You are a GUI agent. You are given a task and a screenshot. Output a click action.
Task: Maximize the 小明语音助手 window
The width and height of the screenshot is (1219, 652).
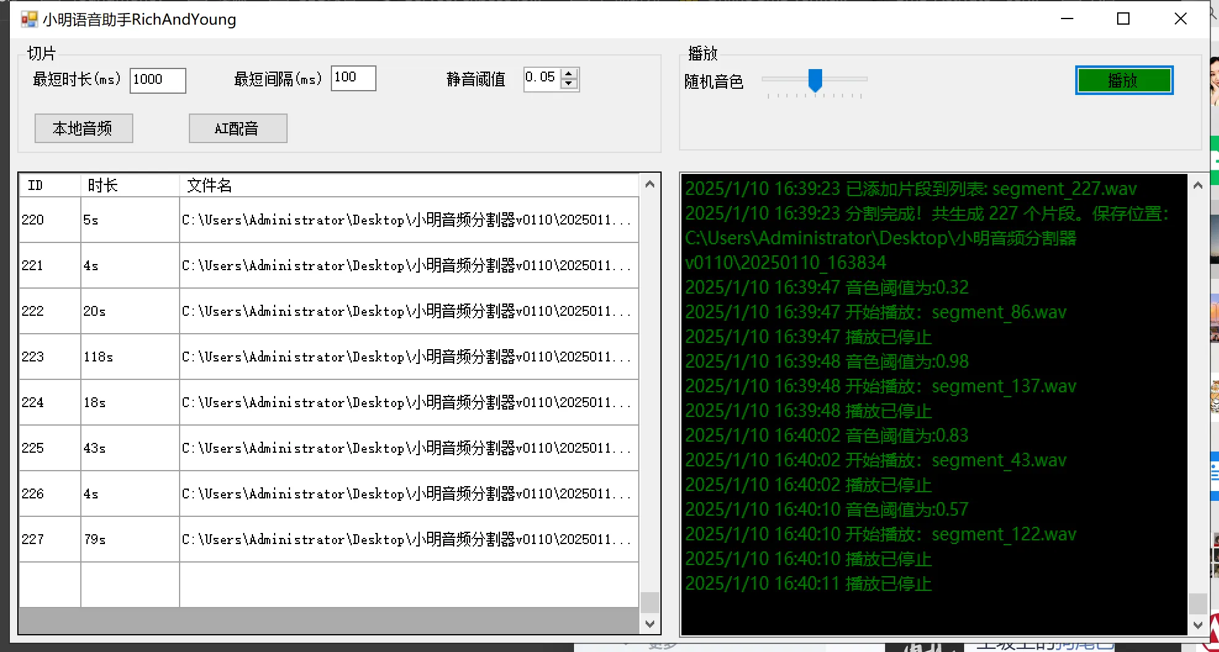(x=1123, y=19)
